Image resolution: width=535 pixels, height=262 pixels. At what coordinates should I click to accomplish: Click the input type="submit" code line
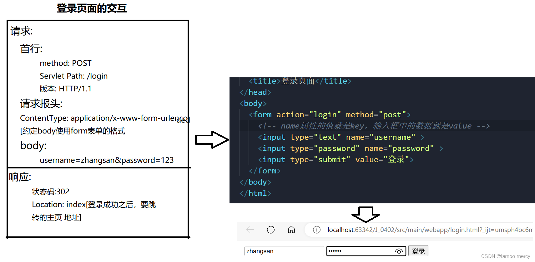pos(336,160)
